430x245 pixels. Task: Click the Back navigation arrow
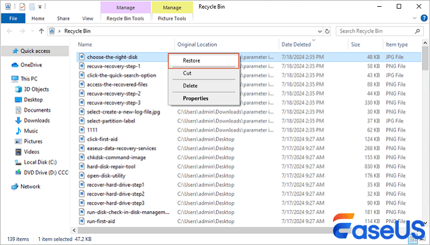tap(10, 31)
